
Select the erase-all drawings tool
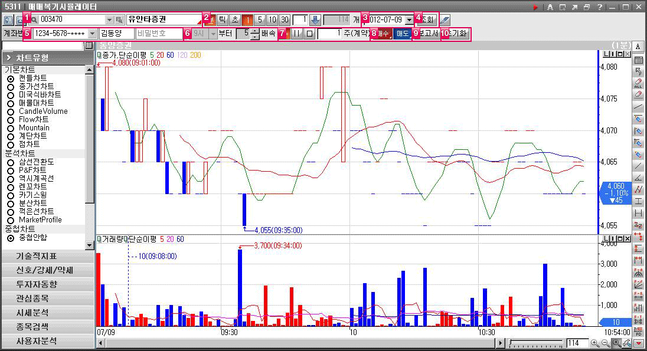point(638,83)
